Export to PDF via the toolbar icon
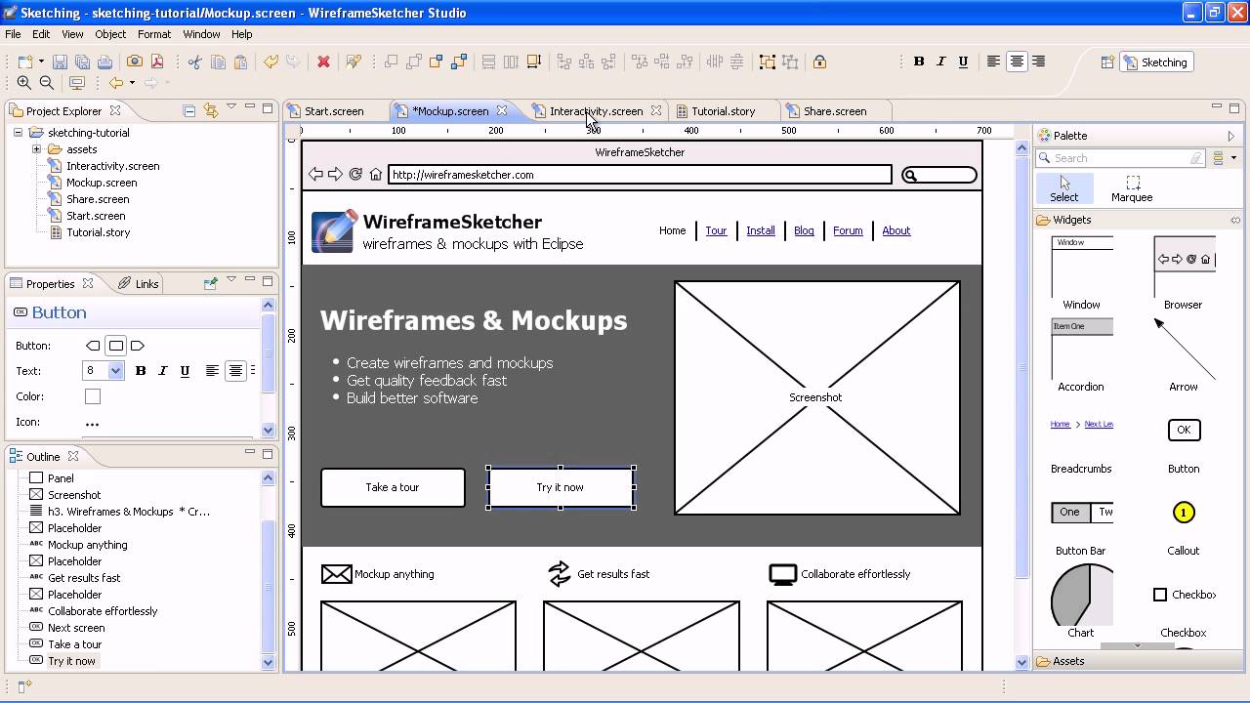 tap(156, 62)
